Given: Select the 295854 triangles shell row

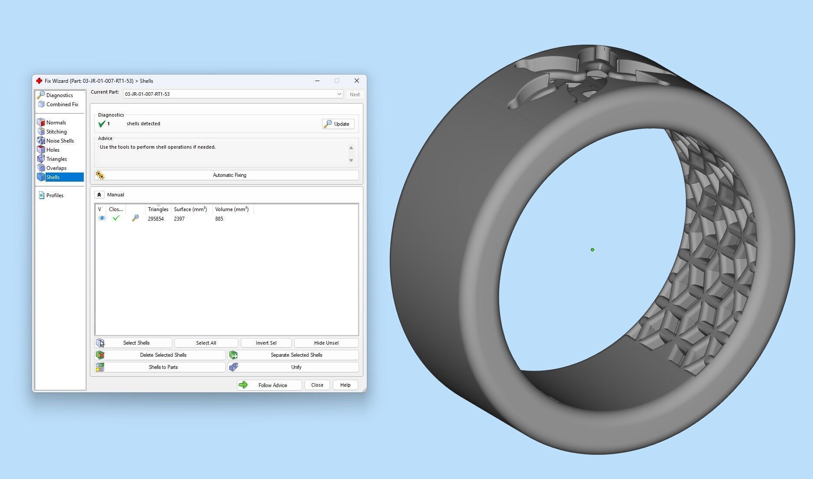Looking at the screenshot, I should tap(227, 219).
